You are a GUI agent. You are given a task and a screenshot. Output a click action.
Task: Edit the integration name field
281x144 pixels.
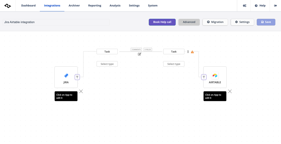click(x=56, y=22)
